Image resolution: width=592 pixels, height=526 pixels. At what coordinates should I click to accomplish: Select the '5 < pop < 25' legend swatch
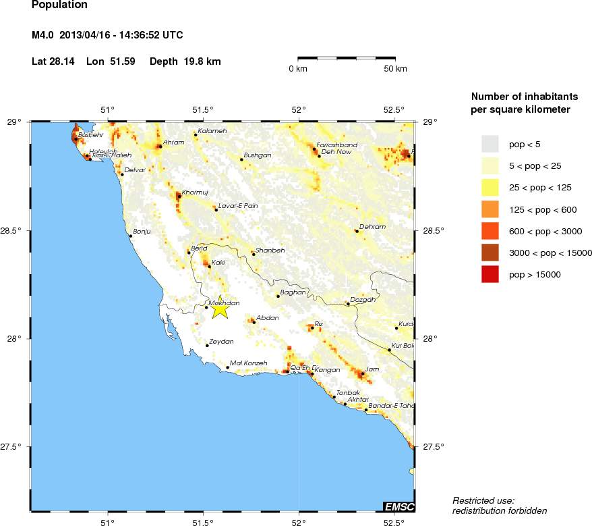(x=490, y=165)
